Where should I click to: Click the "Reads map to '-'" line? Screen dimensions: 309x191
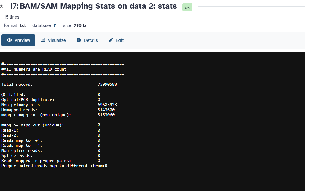51,146
